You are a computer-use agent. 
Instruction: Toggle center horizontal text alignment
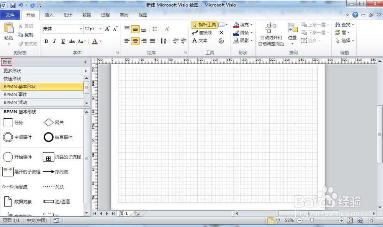135,41
